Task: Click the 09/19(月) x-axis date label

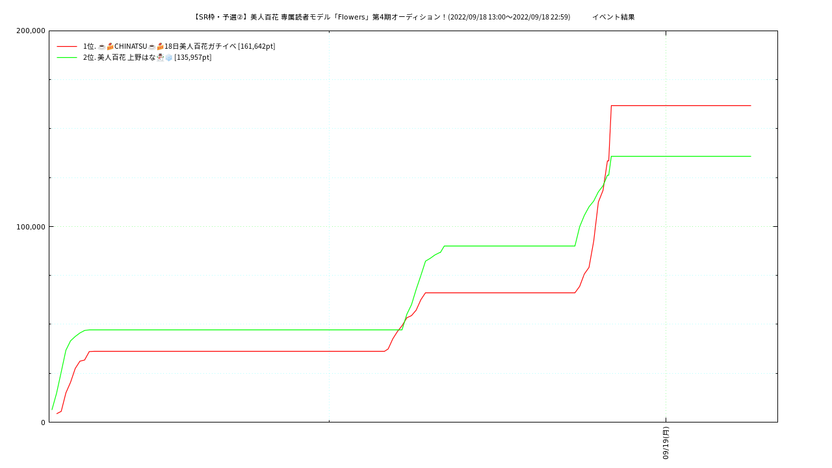Action: pos(666,443)
